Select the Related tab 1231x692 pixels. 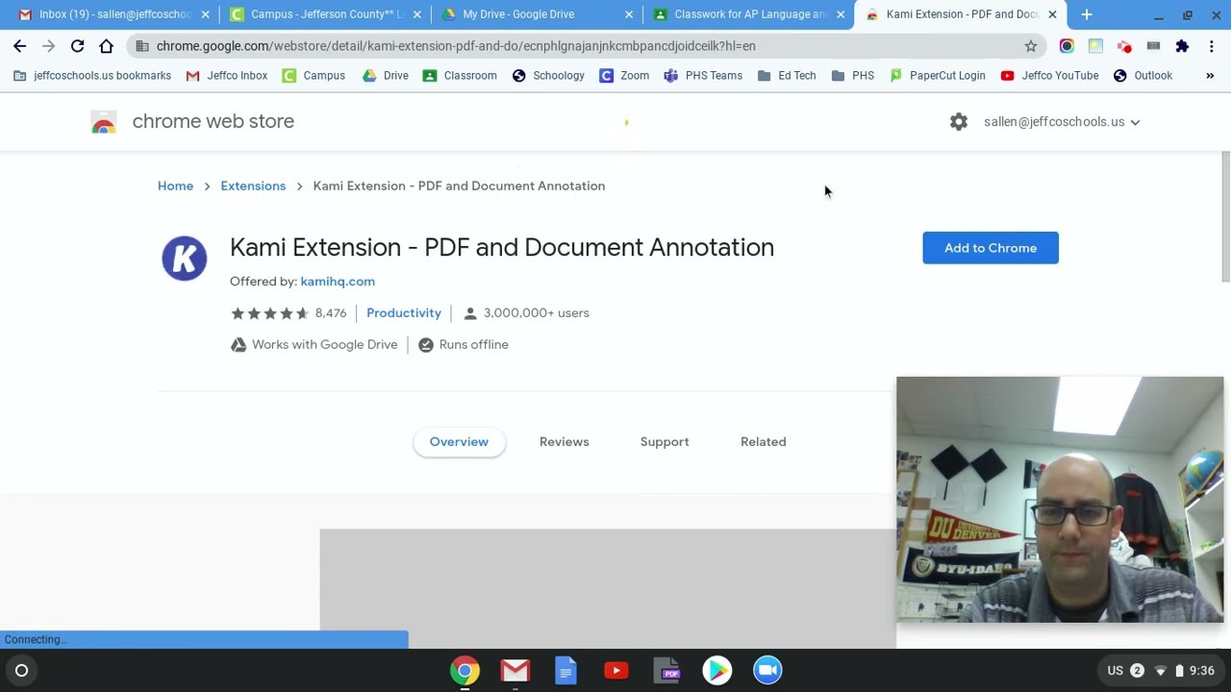pos(764,442)
